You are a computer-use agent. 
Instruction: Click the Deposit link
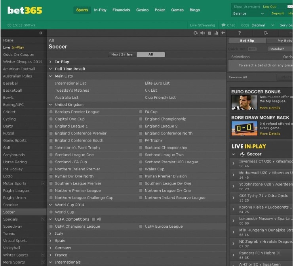pyautogui.click(x=278, y=13)
